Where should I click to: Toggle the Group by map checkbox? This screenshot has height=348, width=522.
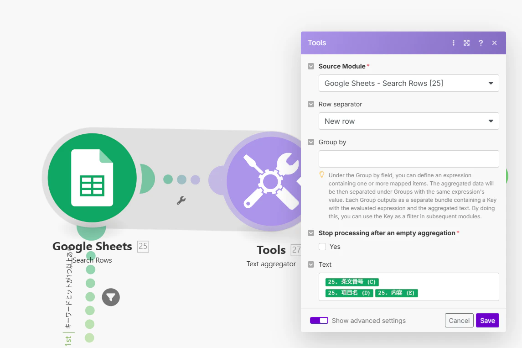tap(311, 142)
